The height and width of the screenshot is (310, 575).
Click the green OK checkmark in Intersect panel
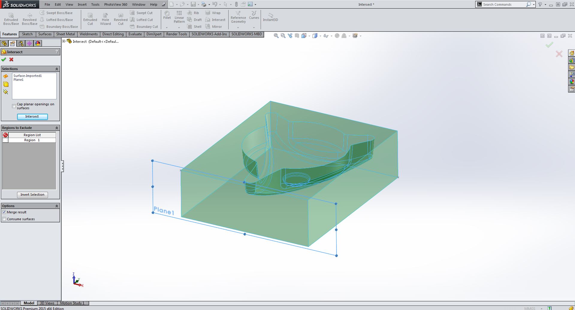coord(4,60)
